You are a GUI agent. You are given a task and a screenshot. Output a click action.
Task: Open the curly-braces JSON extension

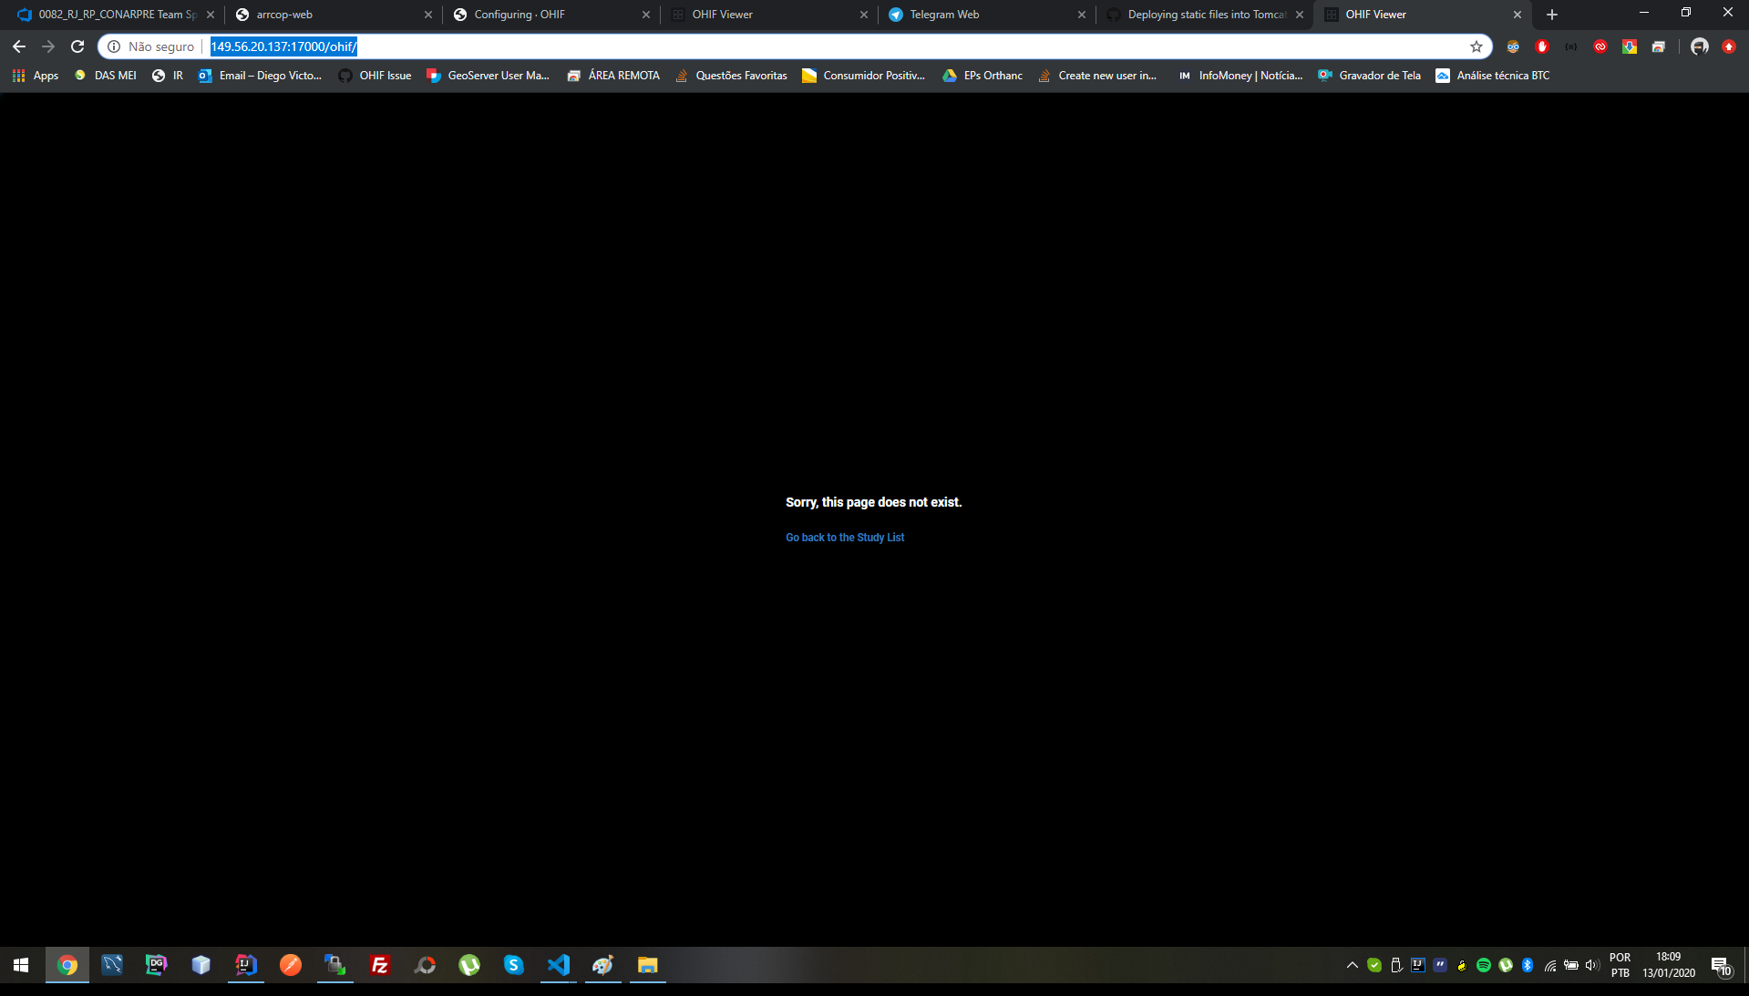[1571, 46]
